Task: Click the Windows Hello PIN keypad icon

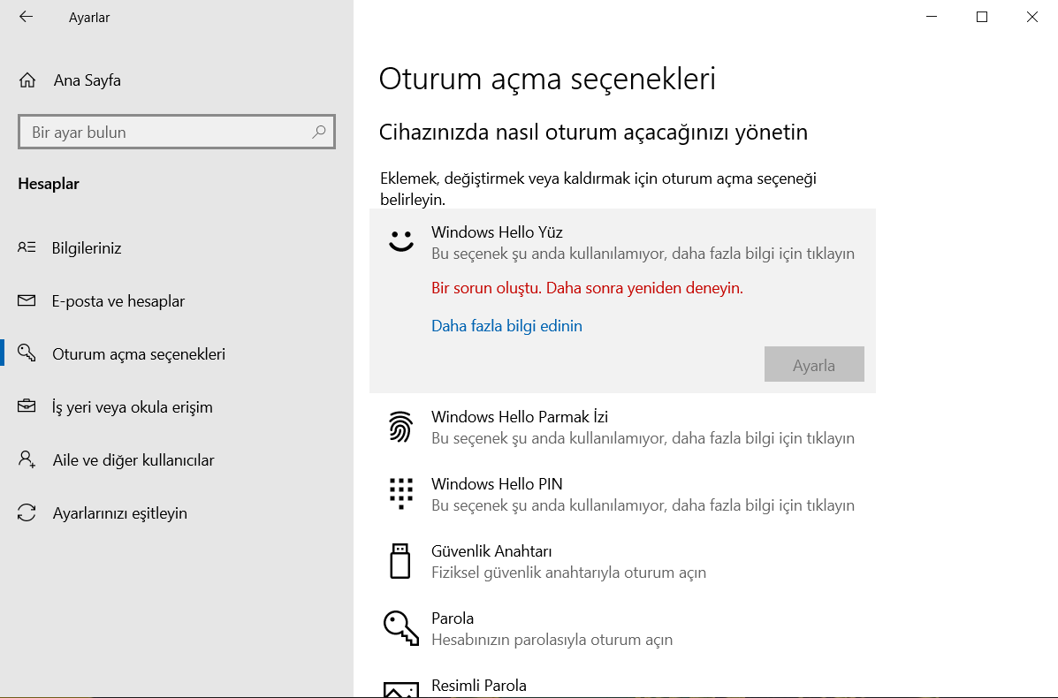Action: click(400, 493)
